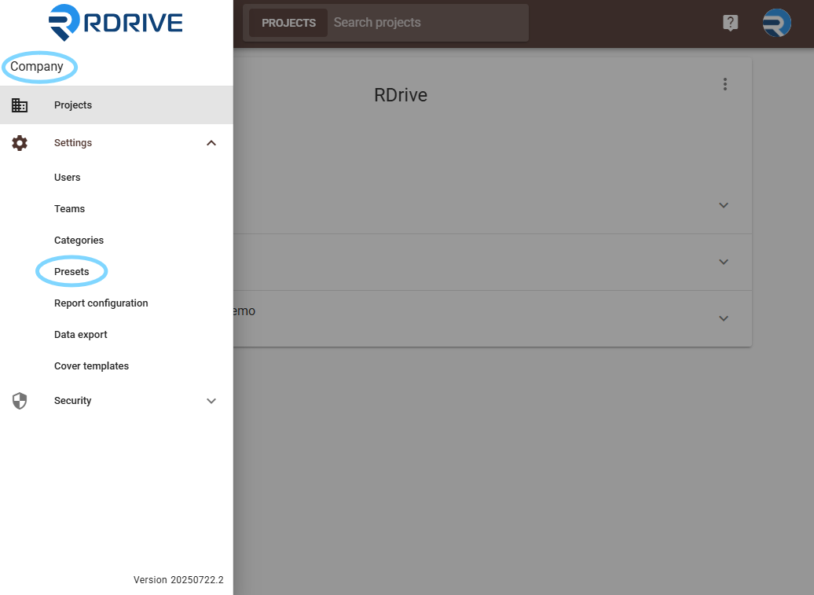Go to Projects in the sidebar
Image resolution: width=814 pixels, height=595 pixels.
coord(116,105)
